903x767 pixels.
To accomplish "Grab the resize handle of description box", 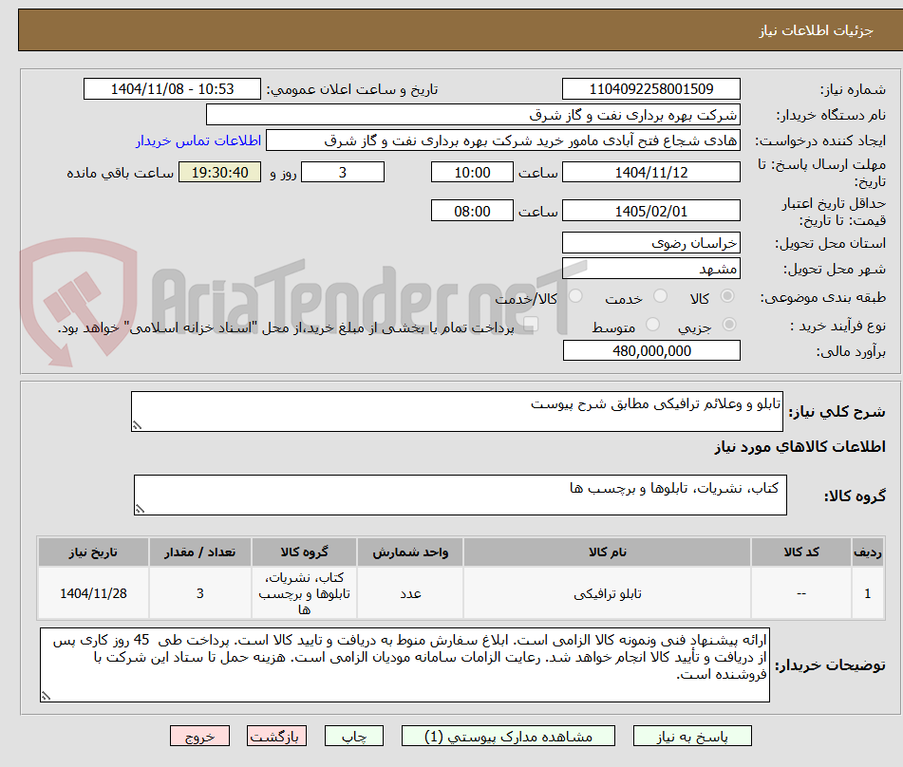I will 137,426.
